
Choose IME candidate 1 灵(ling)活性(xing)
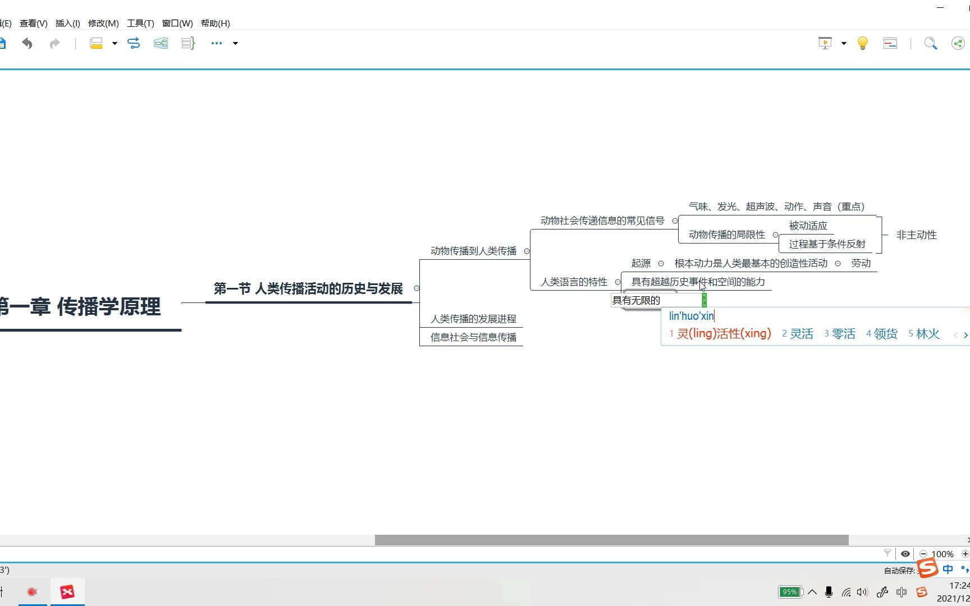pos(720,334)
